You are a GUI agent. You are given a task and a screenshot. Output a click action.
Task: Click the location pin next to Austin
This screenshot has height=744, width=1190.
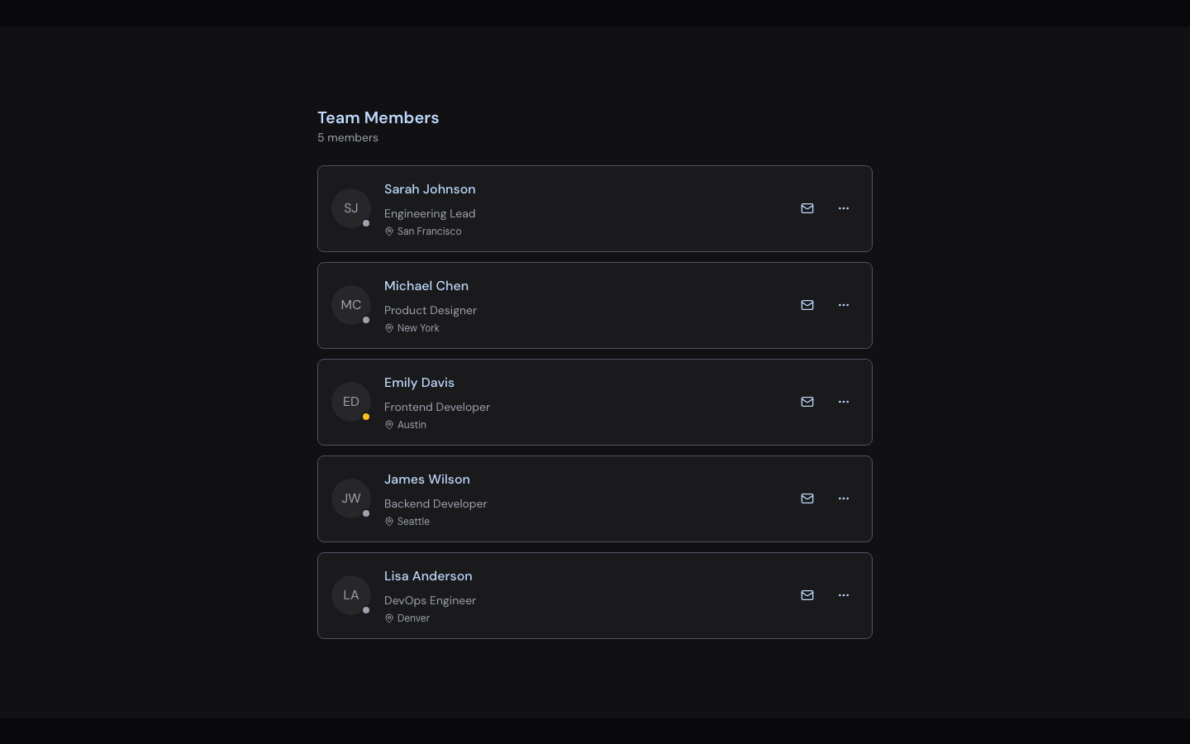pos(389,425)
